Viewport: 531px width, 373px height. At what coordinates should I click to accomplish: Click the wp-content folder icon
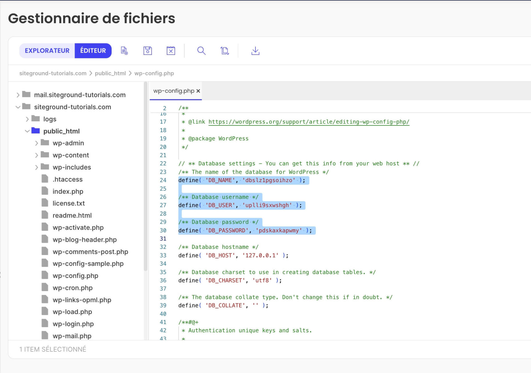pos(45,155)
